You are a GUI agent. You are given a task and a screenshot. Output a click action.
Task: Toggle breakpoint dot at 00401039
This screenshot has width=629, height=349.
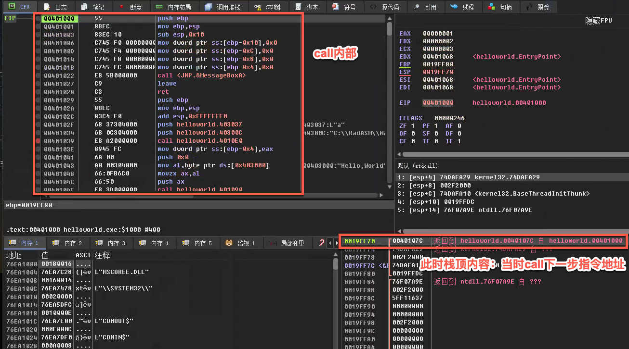38,141
